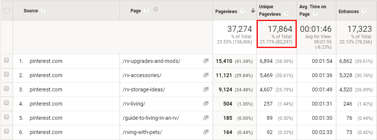Open /rv-living/ external link icon
This screenshot has width=377, height=140.
point(206,104)
